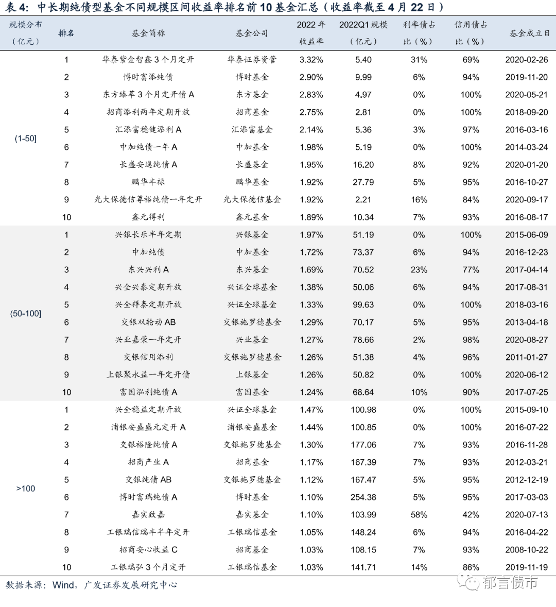Select the '2022年收益率' column header
Viewport: 556px width, 607px height.
click(311, 33)
